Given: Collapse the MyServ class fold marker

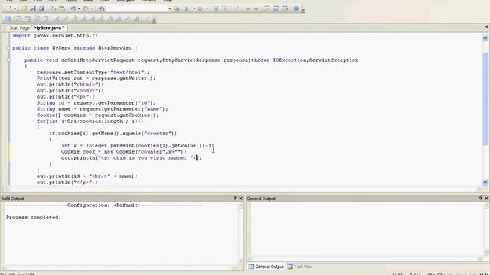Looking at the screenshot, I should click(8, 47).
